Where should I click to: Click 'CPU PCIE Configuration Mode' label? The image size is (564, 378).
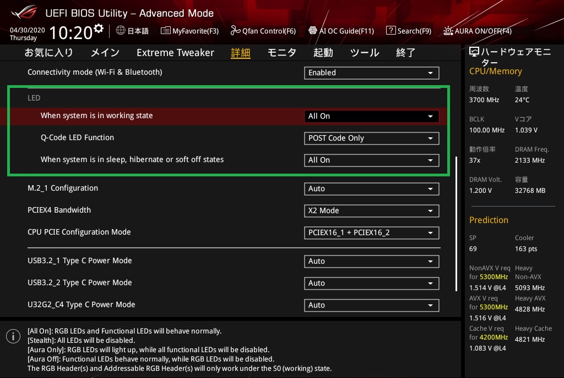[x=79, y=232]
